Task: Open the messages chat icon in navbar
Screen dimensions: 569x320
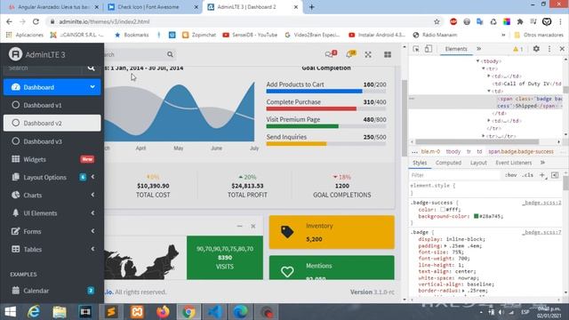Action: pos(330,54)
